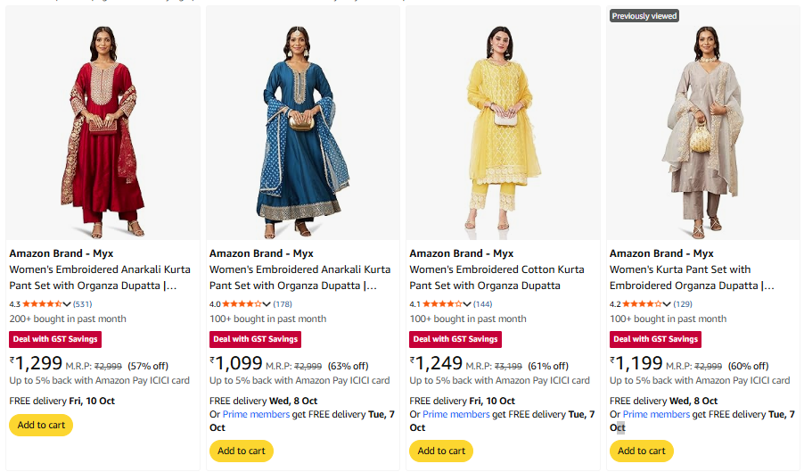Click Deal with GST Savings badge on grey kurta
The image size is (804, 472).
(x=655, y=339)
